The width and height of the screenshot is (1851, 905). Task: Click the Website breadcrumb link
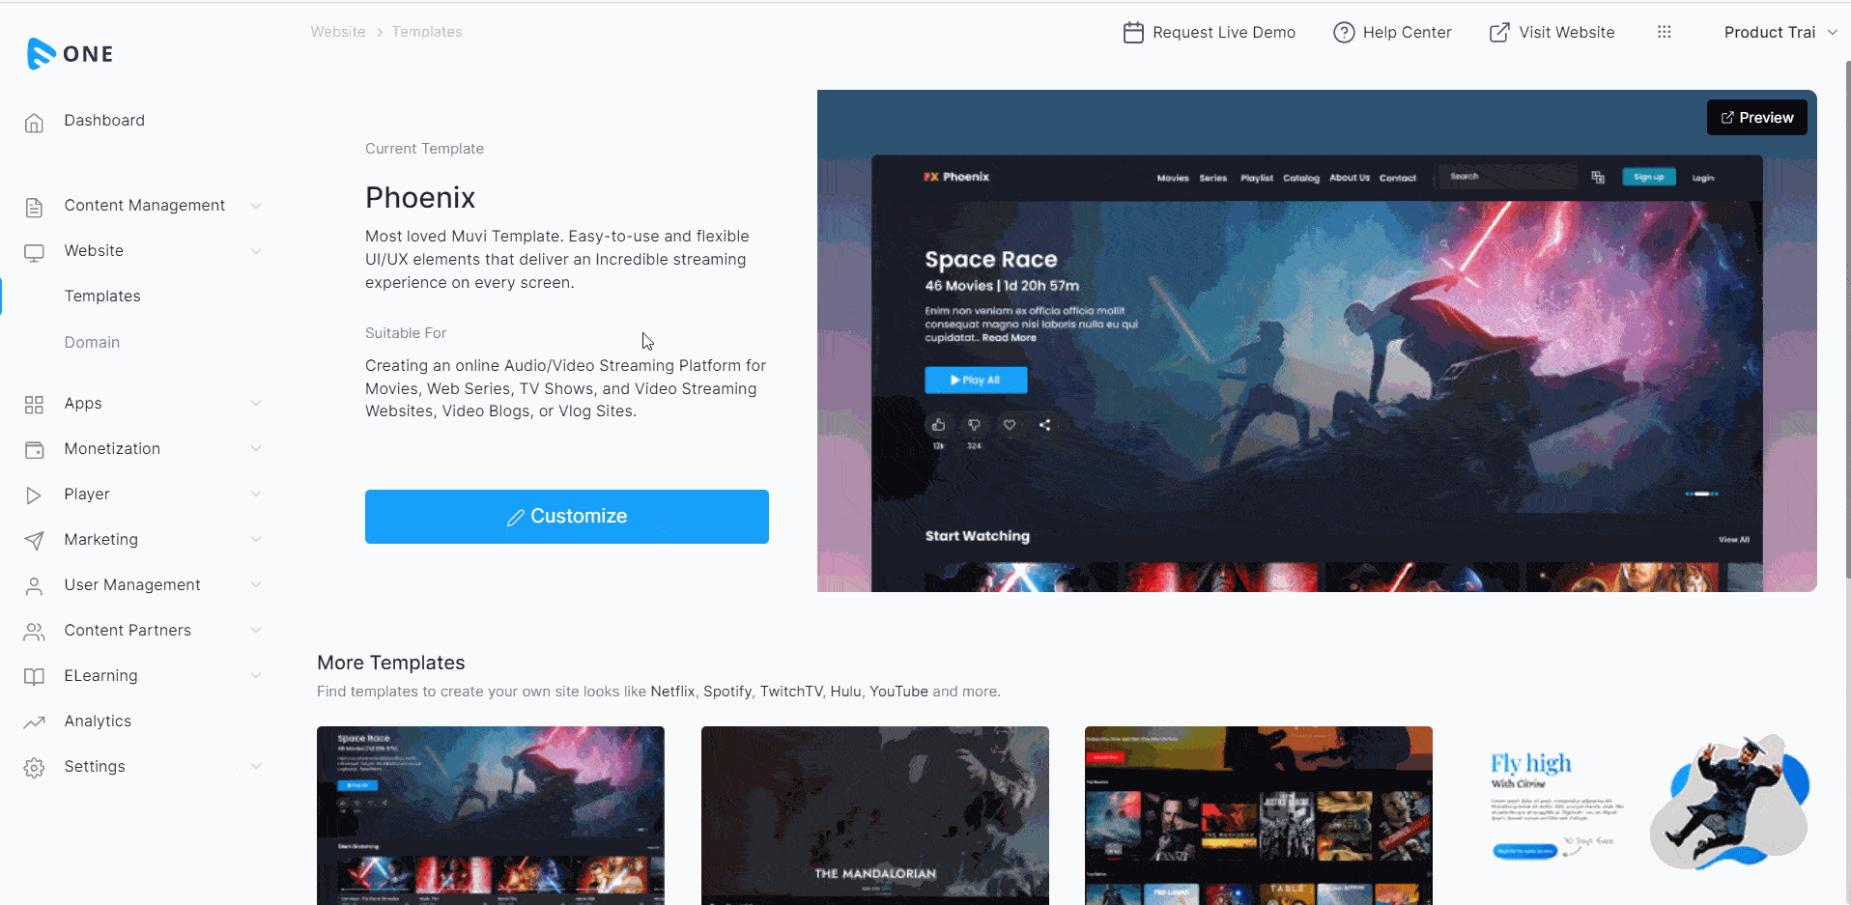338,32
